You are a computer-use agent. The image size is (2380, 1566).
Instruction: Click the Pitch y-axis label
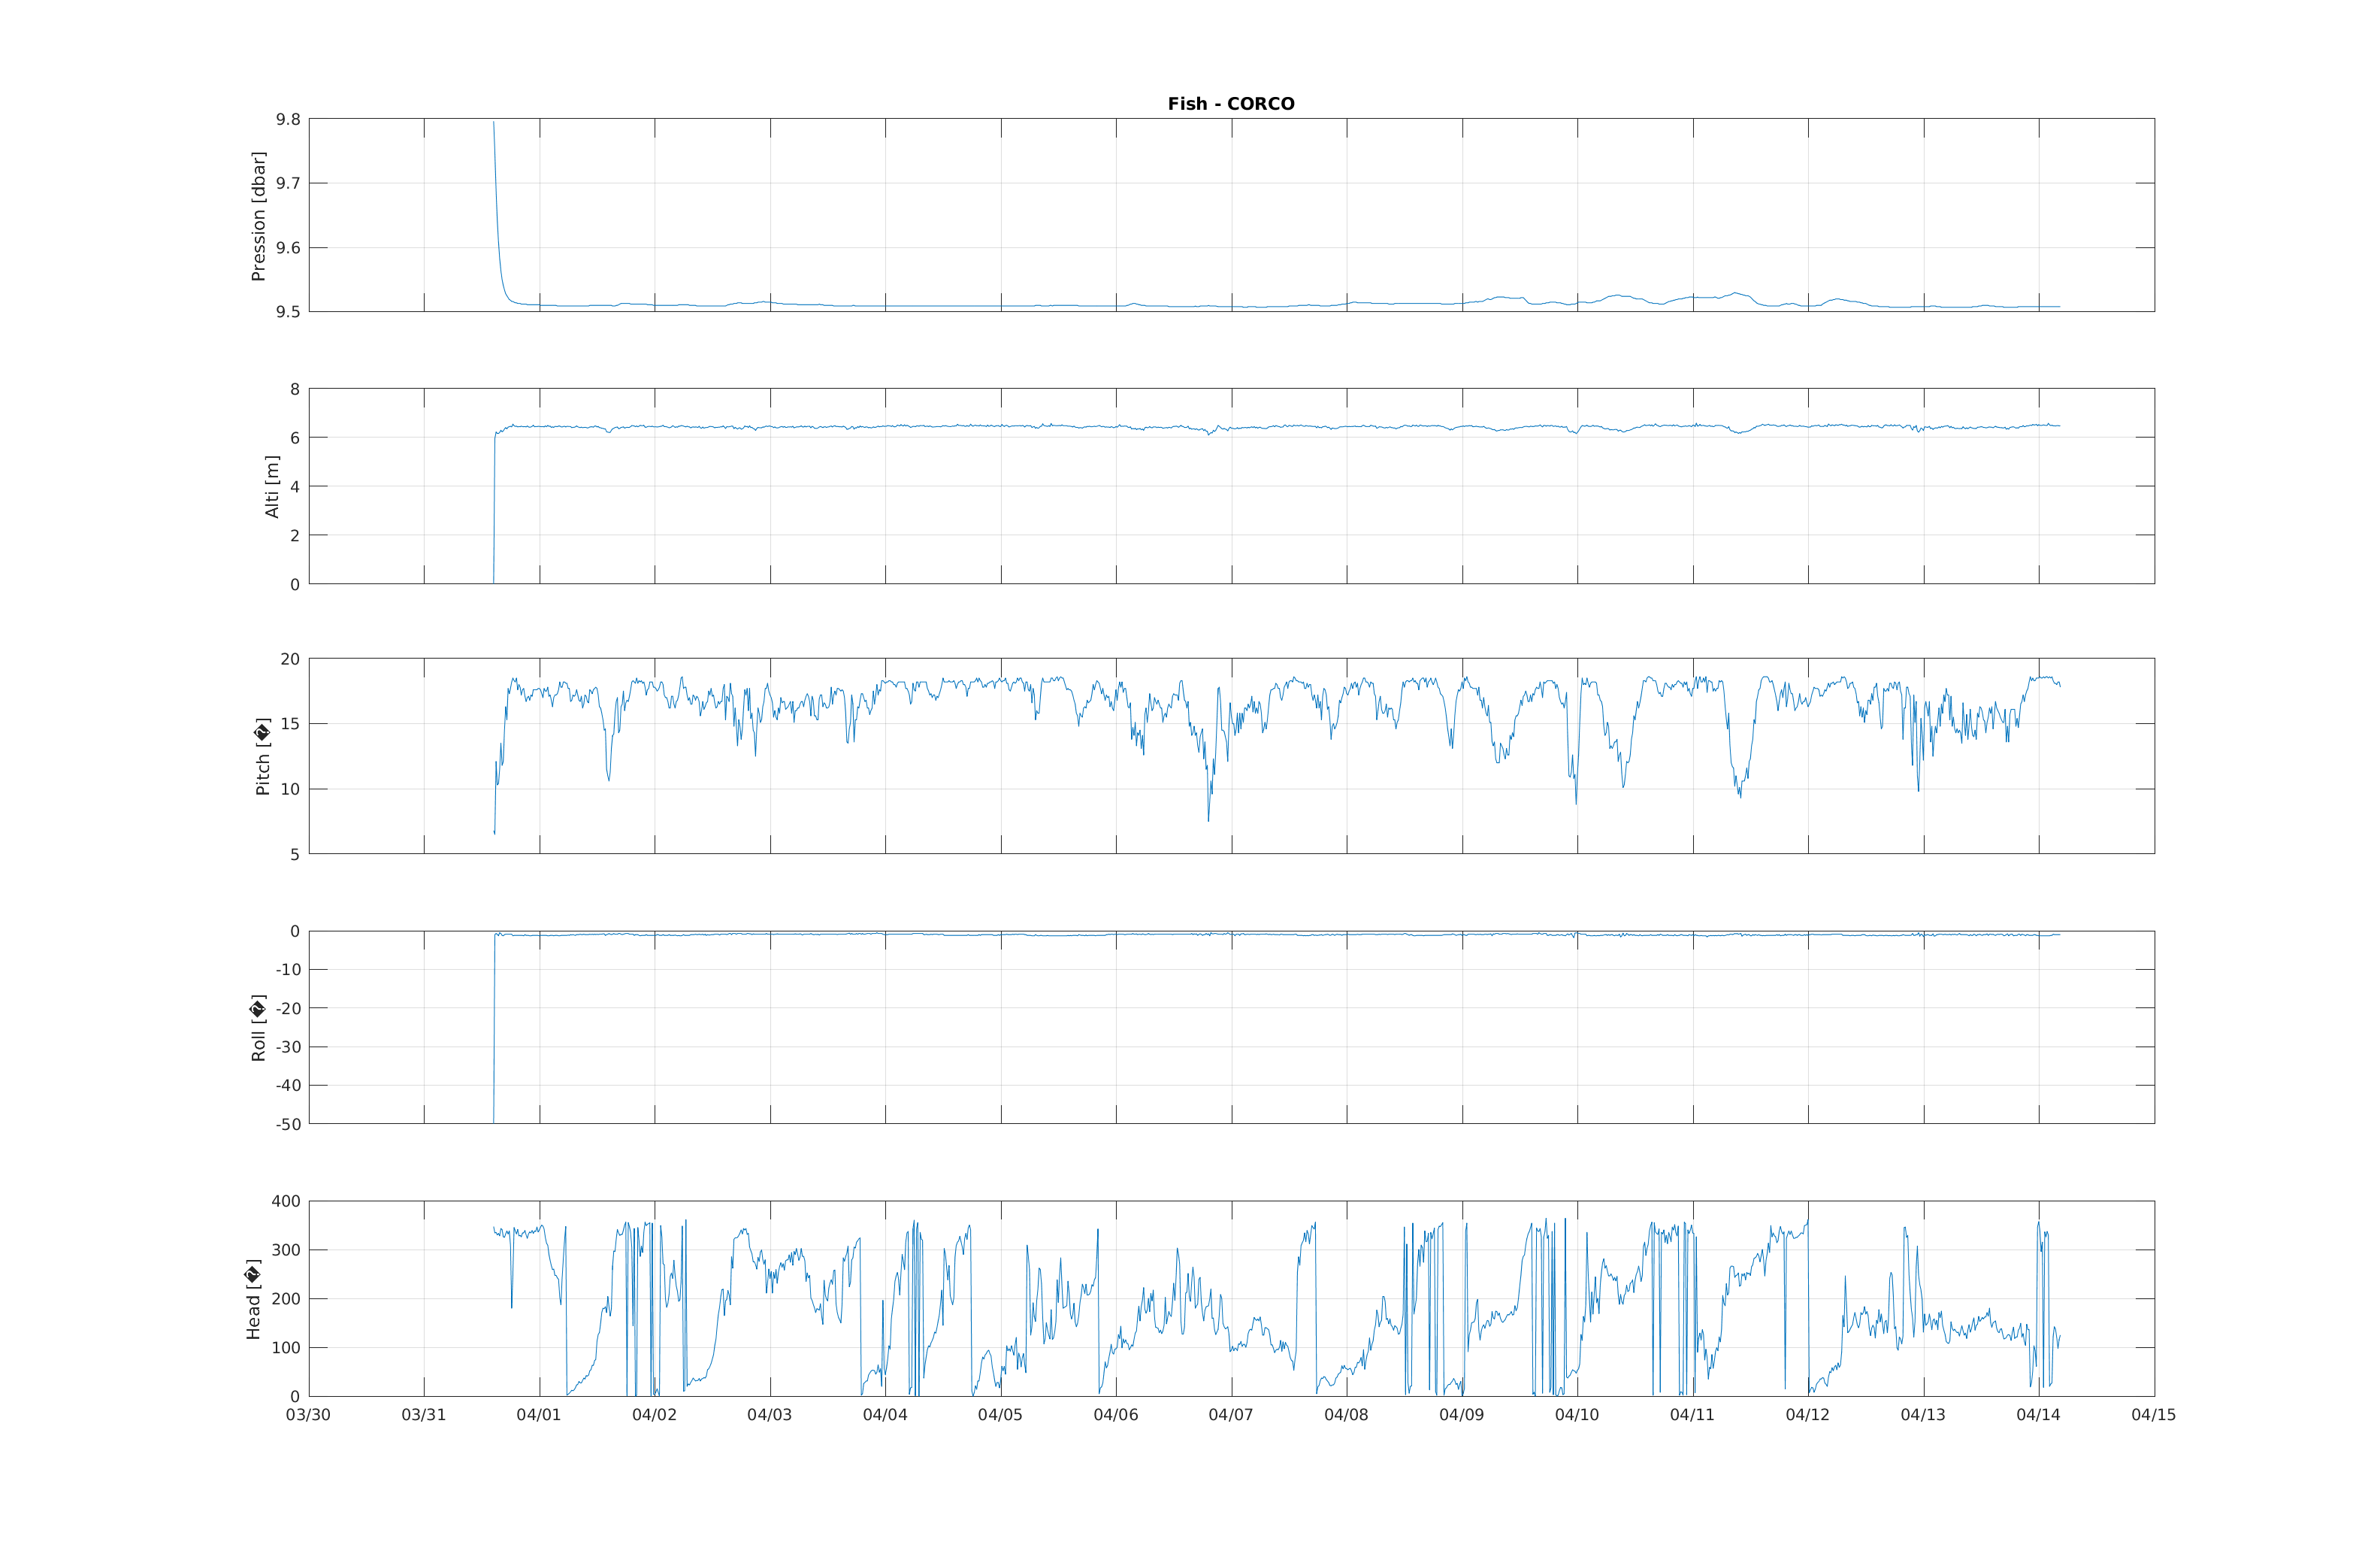(263, 756)
